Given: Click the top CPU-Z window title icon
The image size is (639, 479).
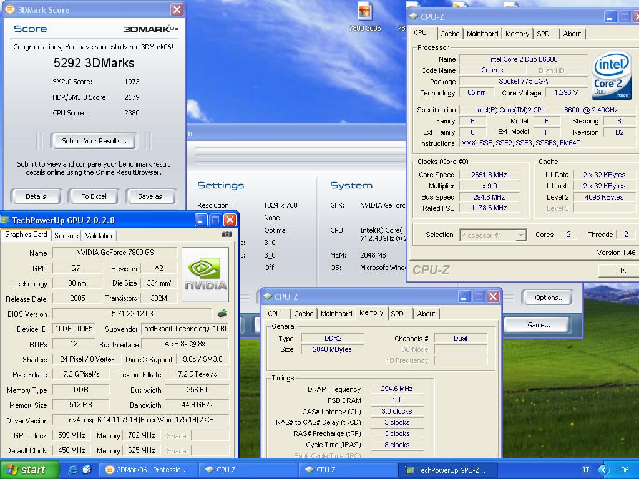Looking at the screenshot, I should tap(414, 17).
